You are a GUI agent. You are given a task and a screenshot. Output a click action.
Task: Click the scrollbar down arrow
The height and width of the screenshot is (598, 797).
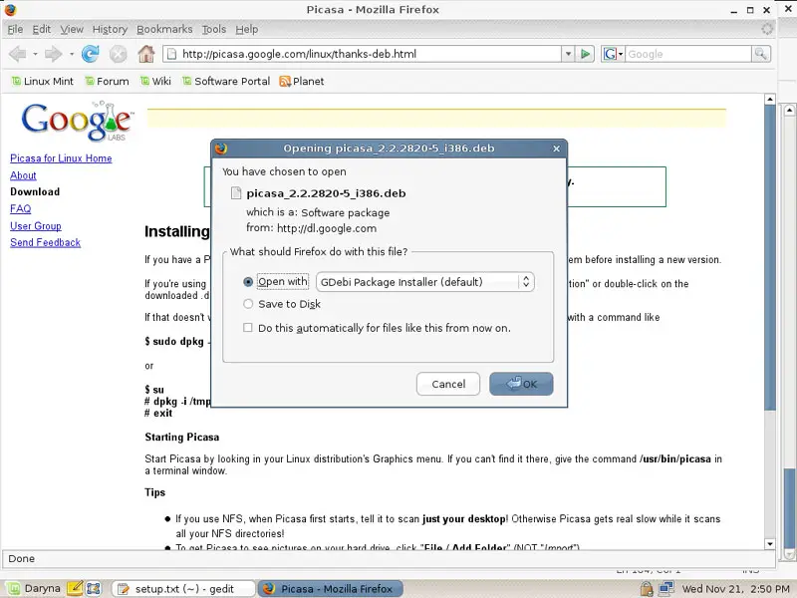coord(770,544)
